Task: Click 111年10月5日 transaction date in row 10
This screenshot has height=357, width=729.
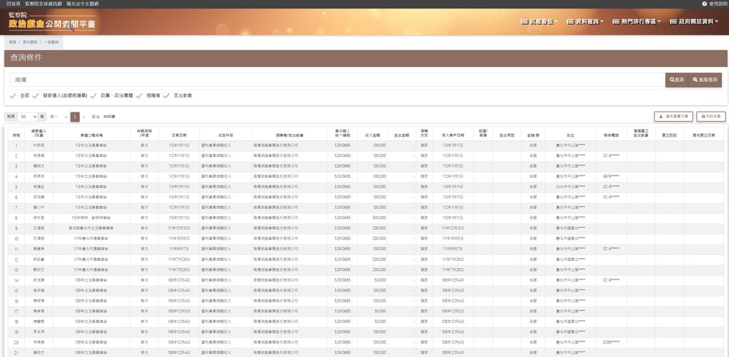Action: (179, 239)
